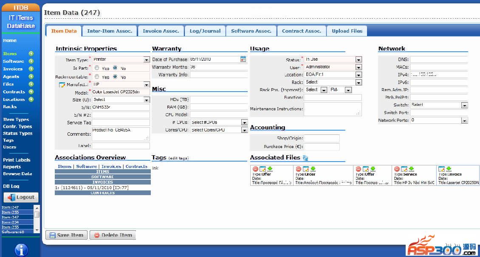Add a new agent via plus icon
The width and height of the screenshot is (480, 257).
pos(31,76)
